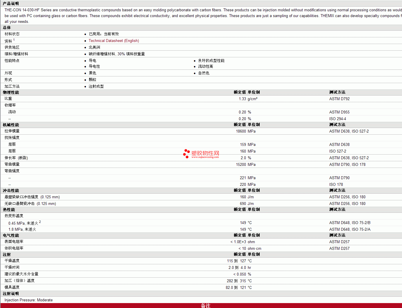Click the ISO 178 test method for 220 MPa

point(336,185)
